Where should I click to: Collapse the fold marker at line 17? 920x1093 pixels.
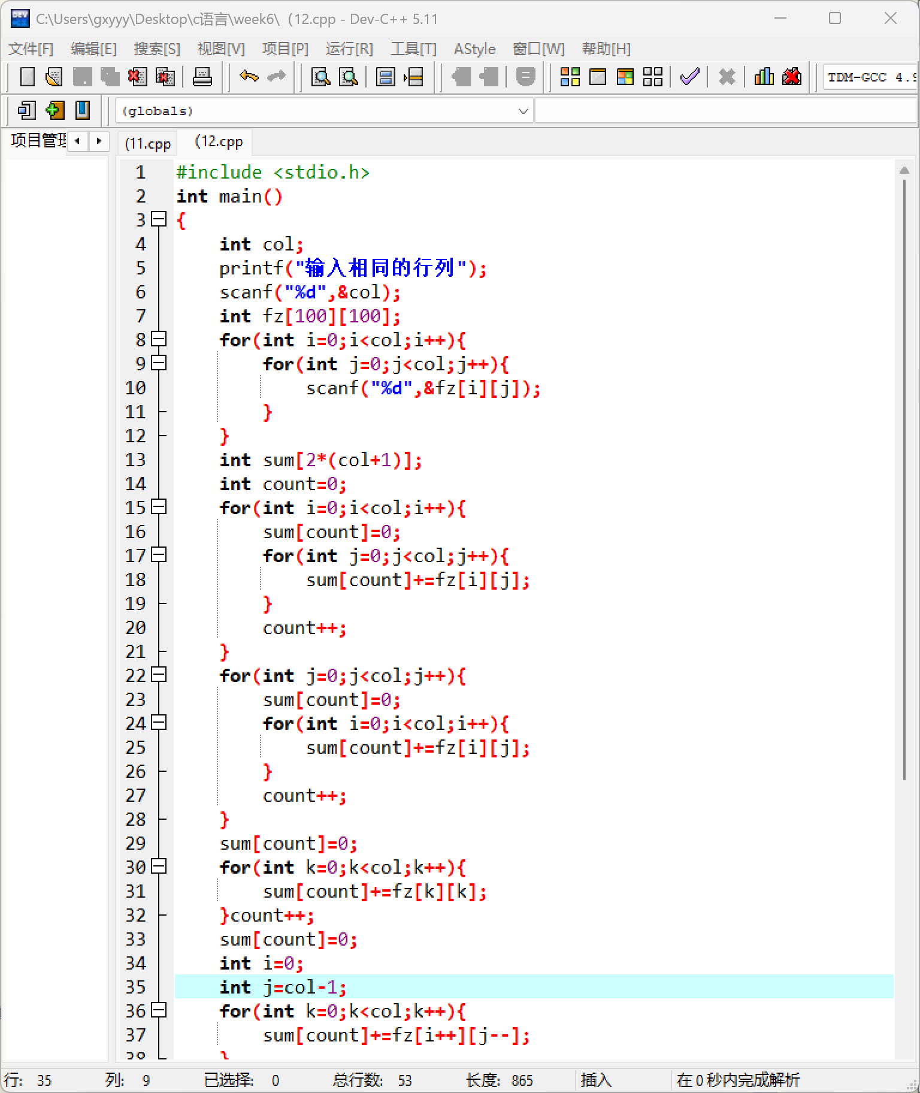click(x=159, y=555)
